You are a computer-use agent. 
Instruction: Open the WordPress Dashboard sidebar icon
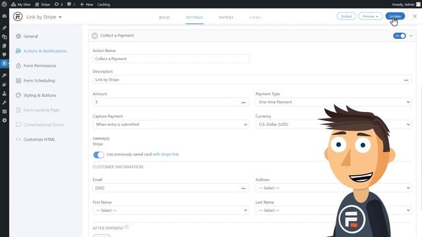pyautogui.click(x=5, y=16)
